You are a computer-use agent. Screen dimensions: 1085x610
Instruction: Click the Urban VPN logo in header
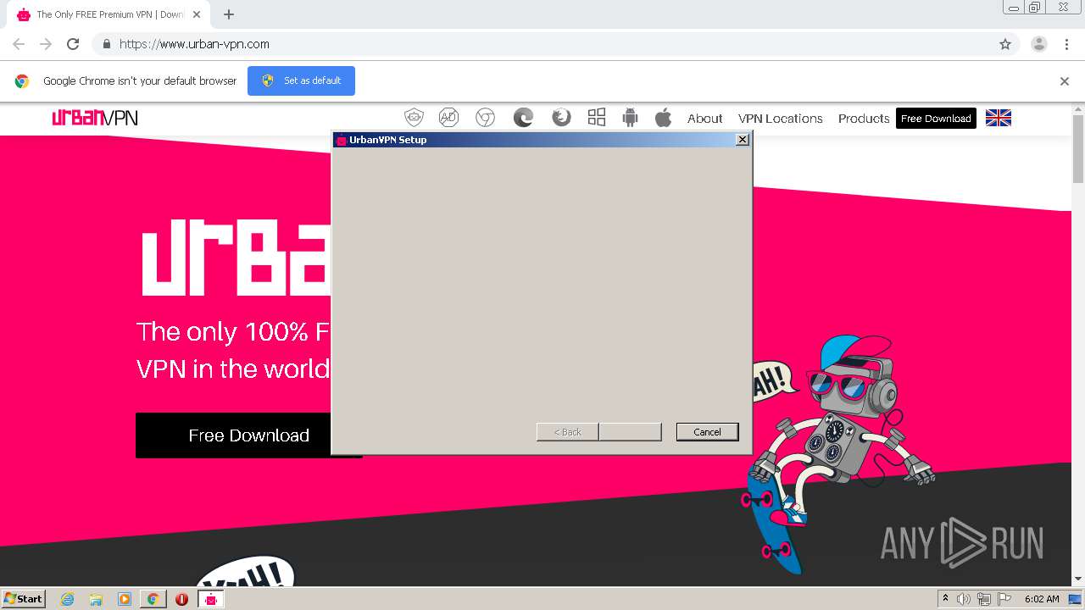tap(95, 118)
